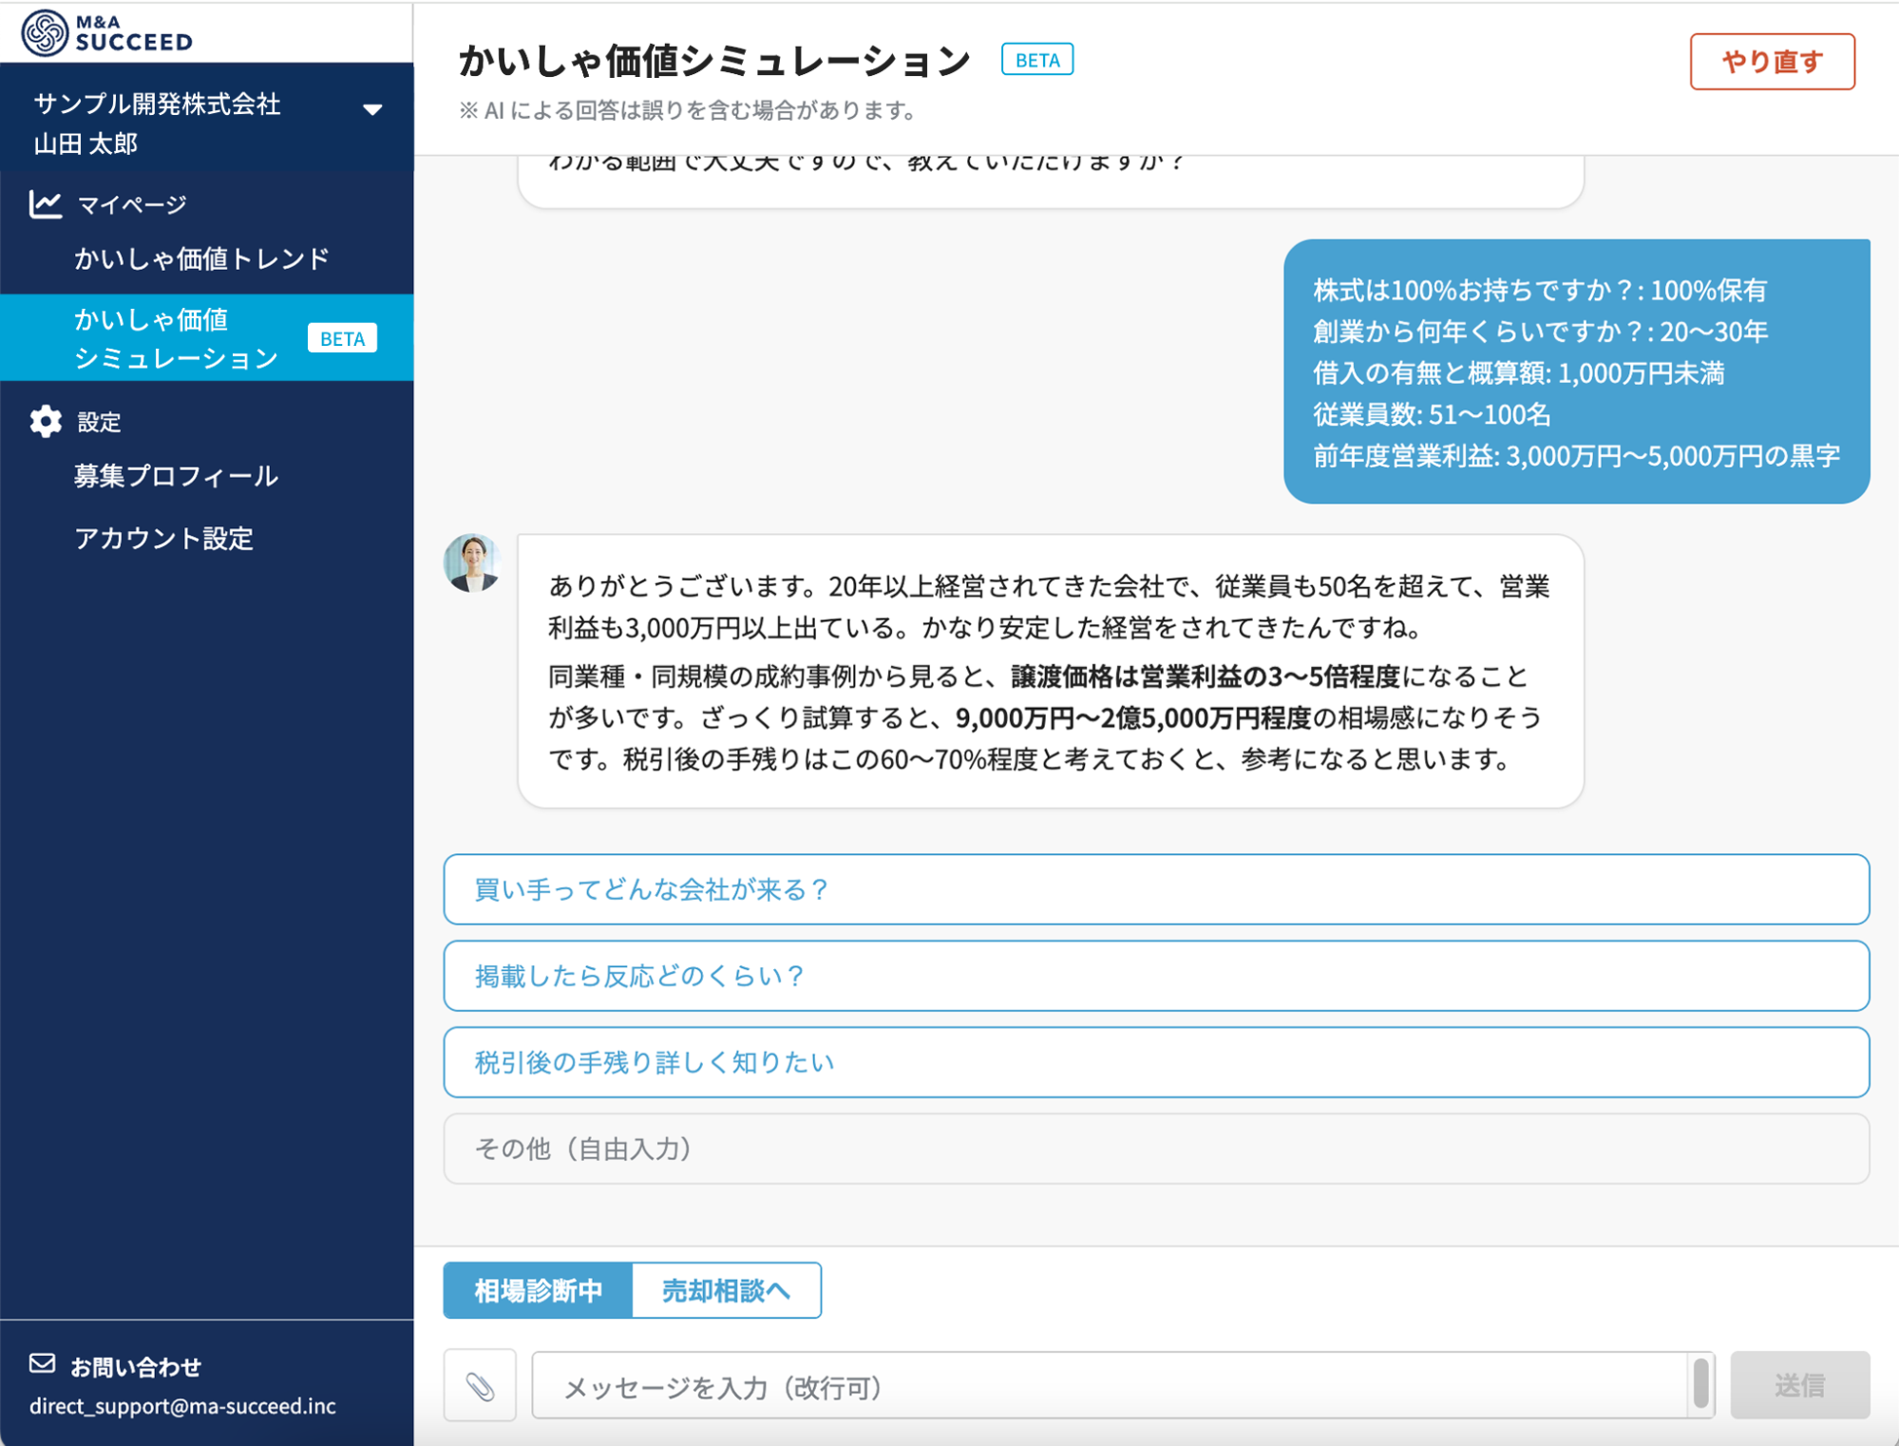1899x1446 pixels.
Task: Open アカウント設定 page
Action: point(164,539)
